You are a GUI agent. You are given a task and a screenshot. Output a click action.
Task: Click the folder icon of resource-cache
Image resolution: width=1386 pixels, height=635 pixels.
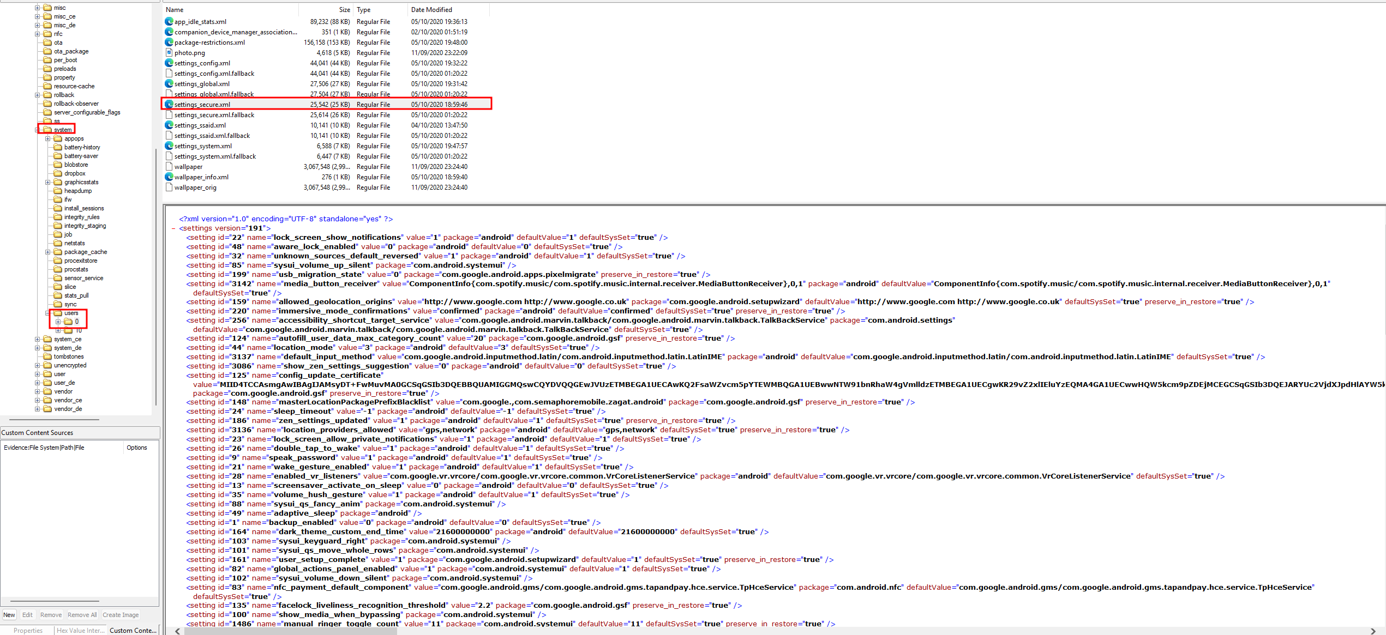coord(47,86)
